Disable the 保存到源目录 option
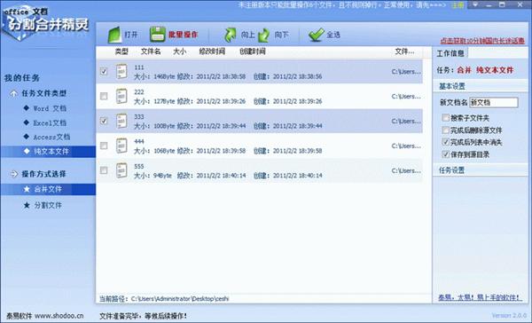This screenshot has height=323, width=532. click(445, 154)
